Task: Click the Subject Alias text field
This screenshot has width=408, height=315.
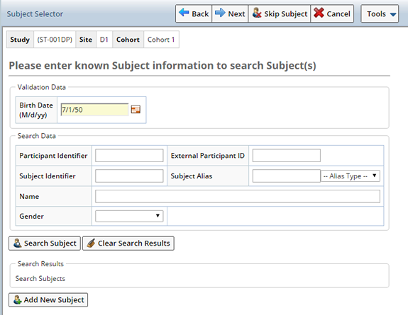Action: tap(287, 176)
